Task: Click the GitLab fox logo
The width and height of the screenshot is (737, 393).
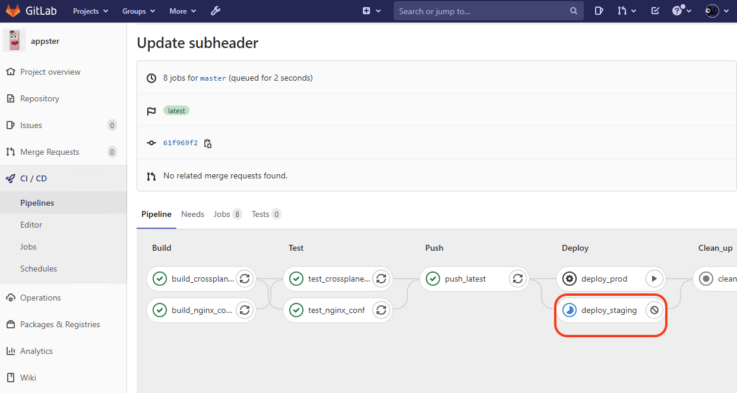Action: (13, 11)
